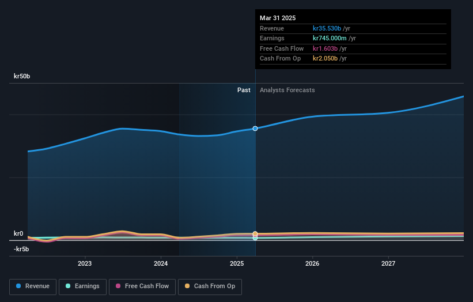Click the 2026 x-axis label
The height and width of the screenshot is (302, 473).
click(x=312, y=263)
